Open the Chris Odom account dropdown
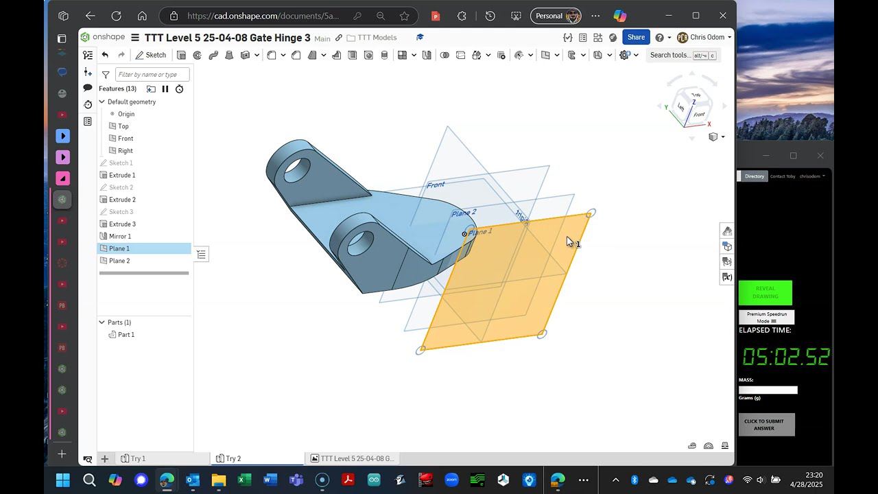Image resolution: width=878 pixels, height=494 pixels. (705, 38)
